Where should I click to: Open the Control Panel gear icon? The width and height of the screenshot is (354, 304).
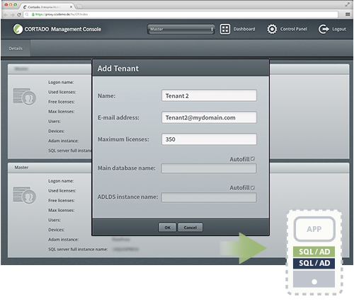pyautogui.click(x=272, y=29)
